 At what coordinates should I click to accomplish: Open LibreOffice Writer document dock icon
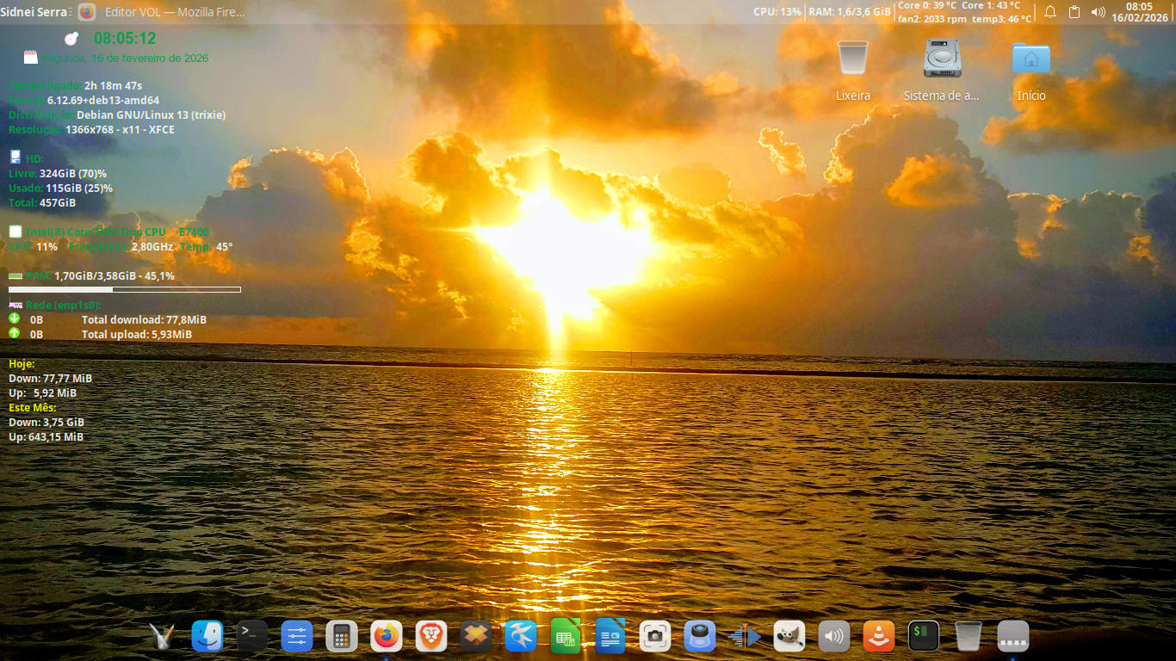[x=610, y=637]
